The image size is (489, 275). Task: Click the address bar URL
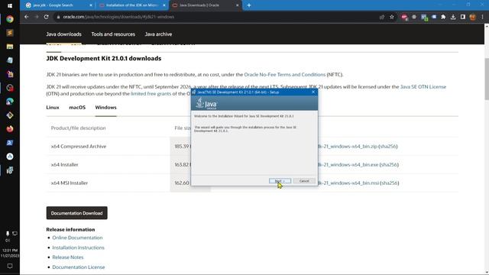coord(118,17)
